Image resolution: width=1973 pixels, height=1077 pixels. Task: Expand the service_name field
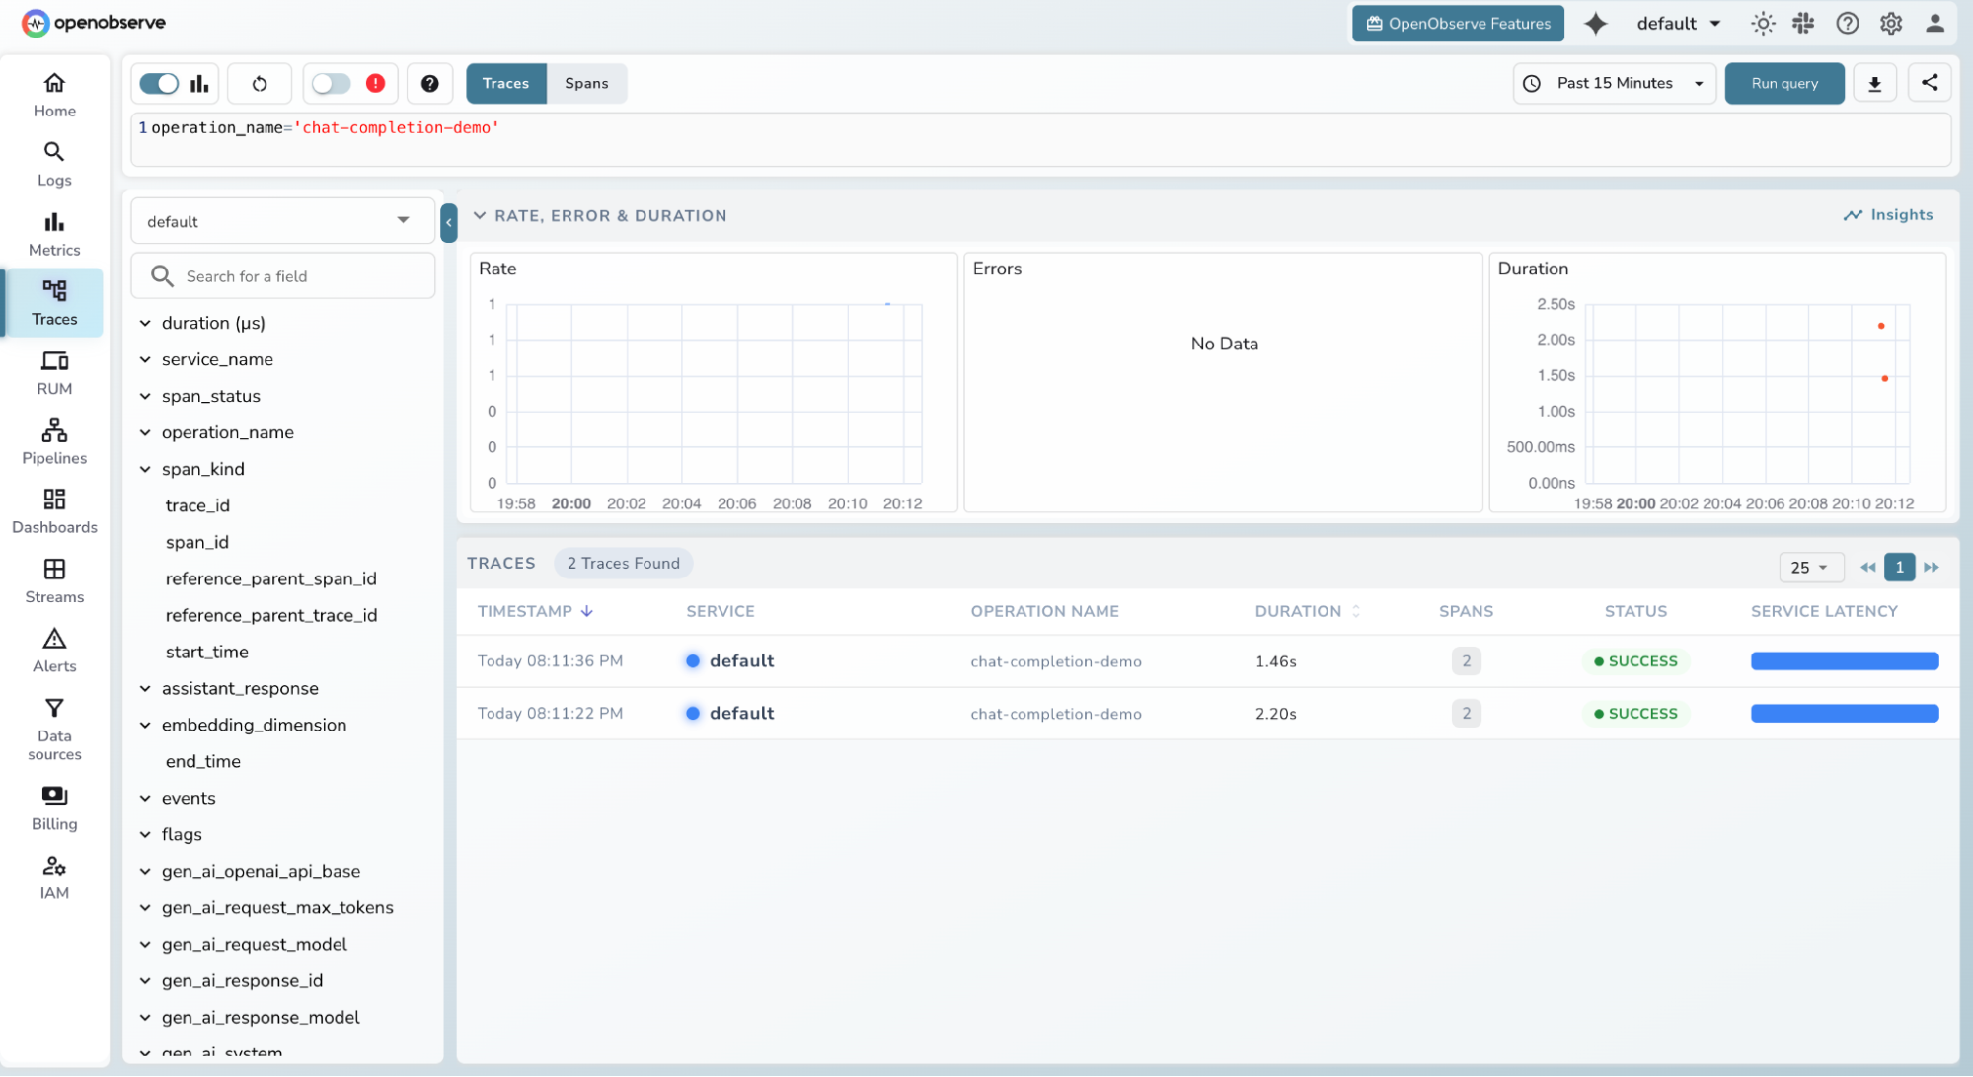pos(145,359)
